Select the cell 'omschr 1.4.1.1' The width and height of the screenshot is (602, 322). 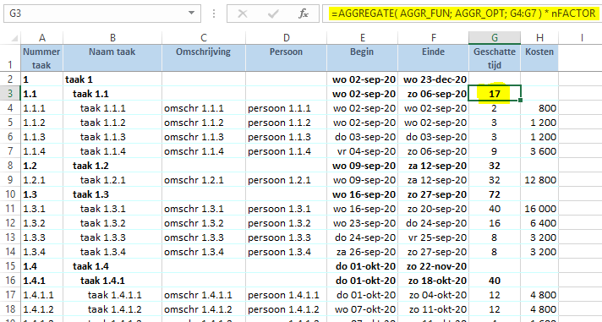204,295
